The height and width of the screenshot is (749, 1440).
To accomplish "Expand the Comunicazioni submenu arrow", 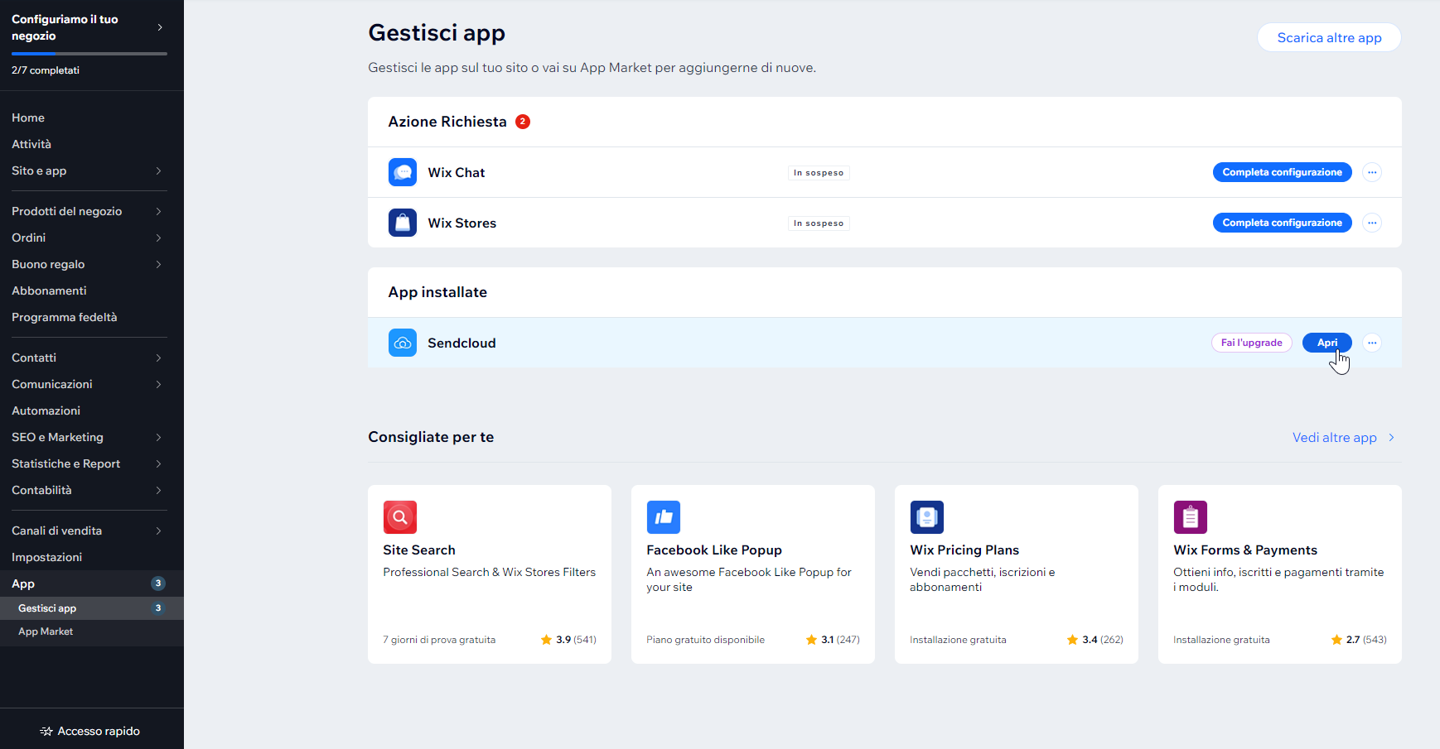I will tap(158, 384).
